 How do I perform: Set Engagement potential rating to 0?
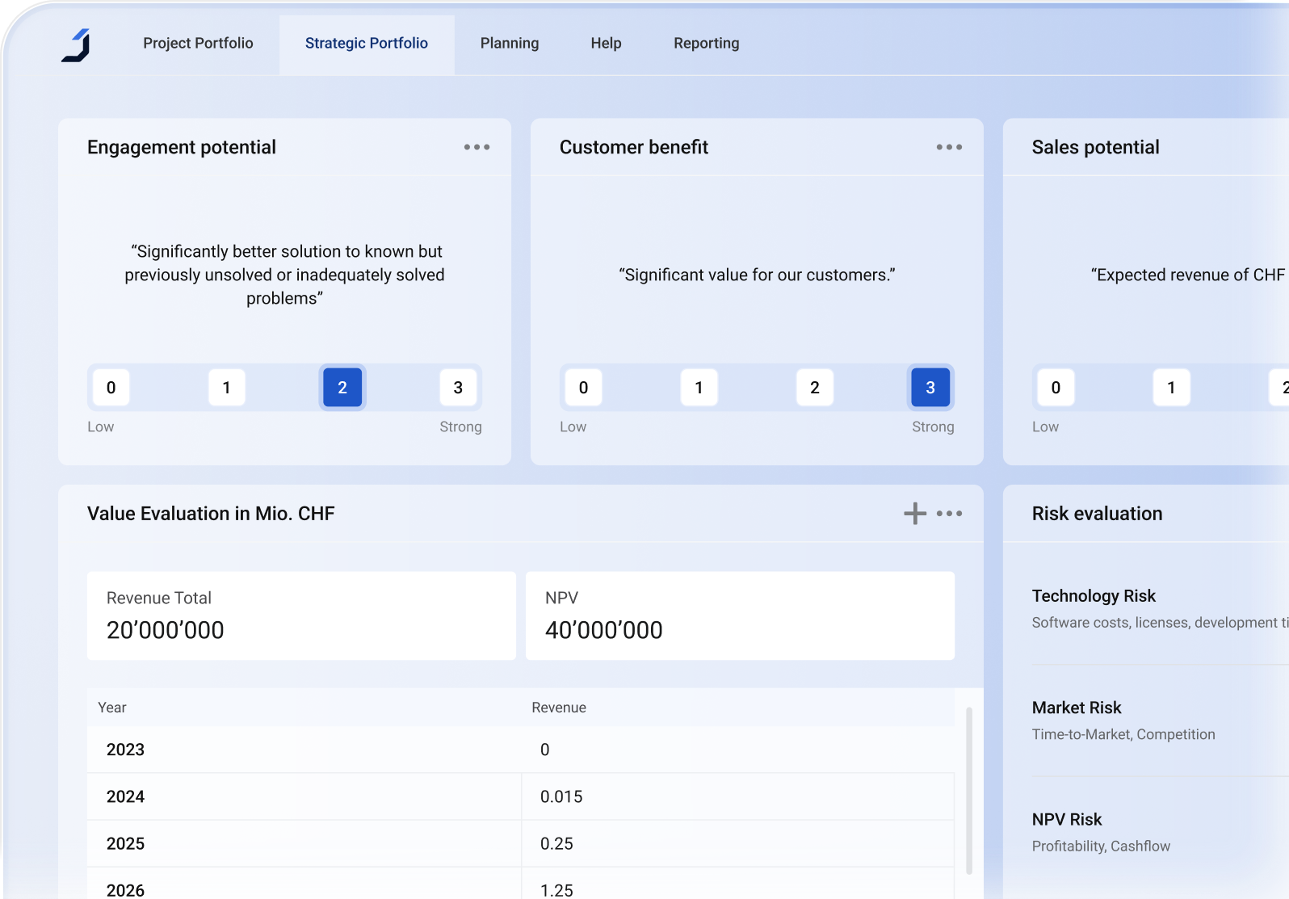click(x=111, y=388)
